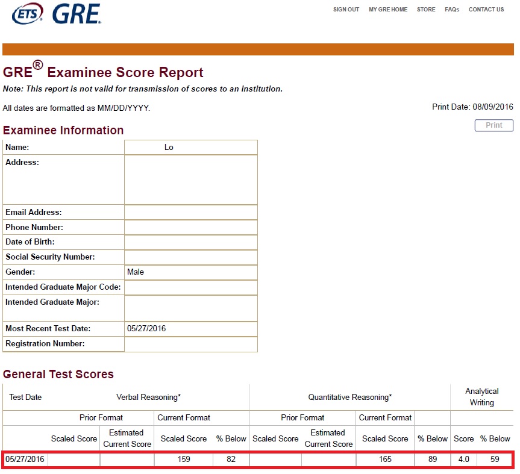Viewport: 520px width, 474px height.
Task: Select the Print Date 08/09/2016 text
Action: pos(472,107)
